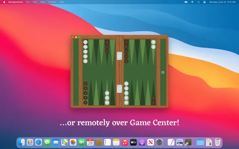Click the lower die on the center bar
The image size is (239, 149).
pos(119,89)
